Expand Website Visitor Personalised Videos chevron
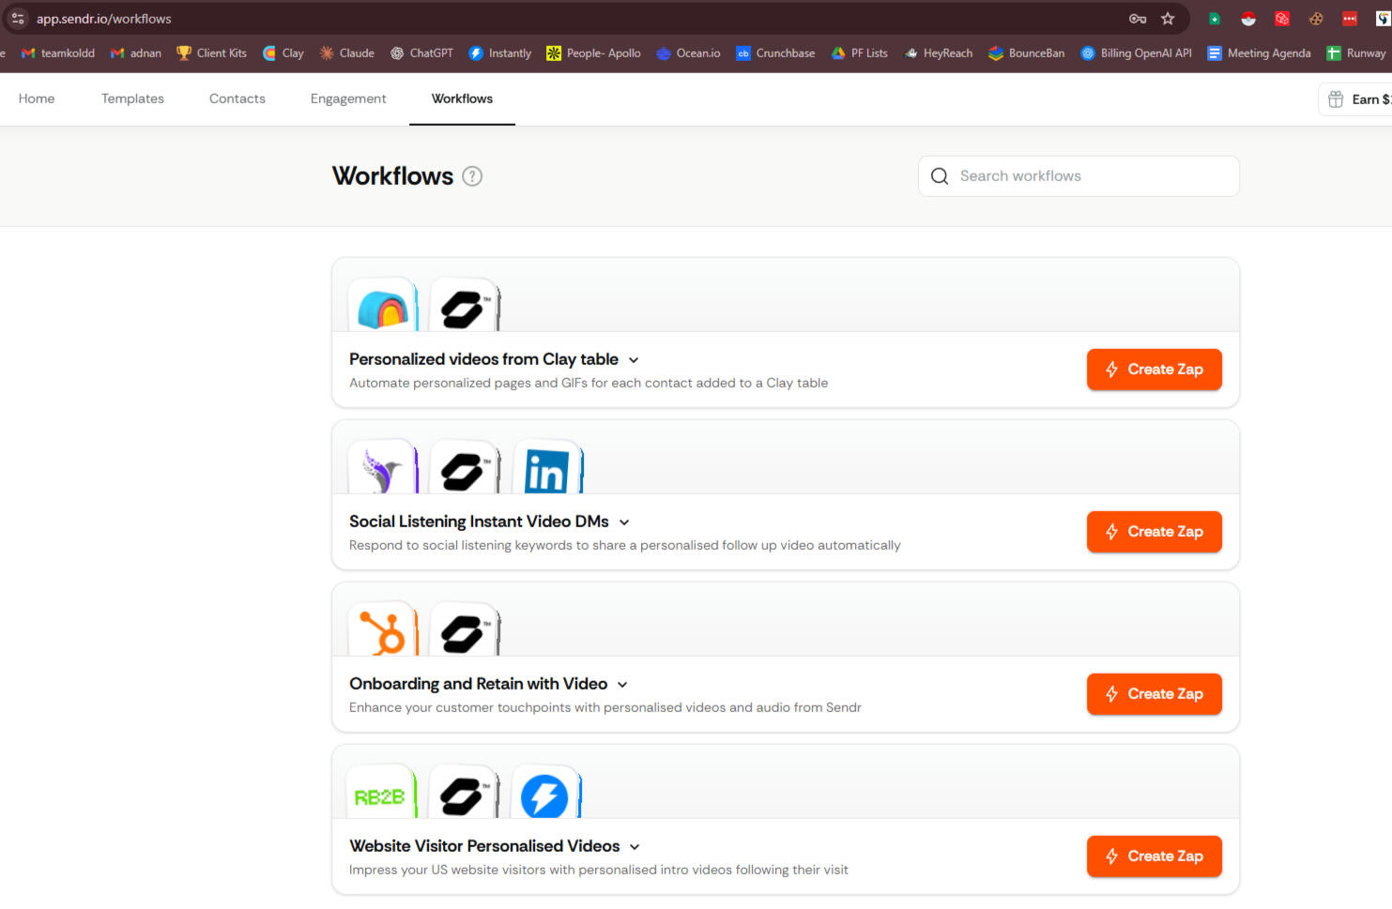 coord(635,847)
